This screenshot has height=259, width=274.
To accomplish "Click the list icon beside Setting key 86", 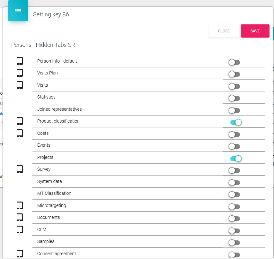I will [18, 11].
